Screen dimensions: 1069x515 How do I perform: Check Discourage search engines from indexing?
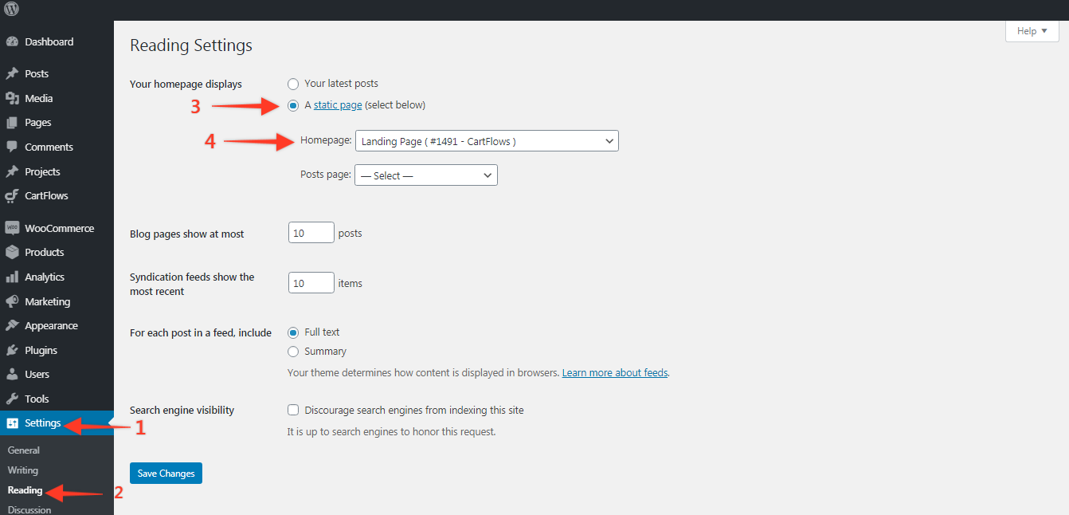point(293,411)
